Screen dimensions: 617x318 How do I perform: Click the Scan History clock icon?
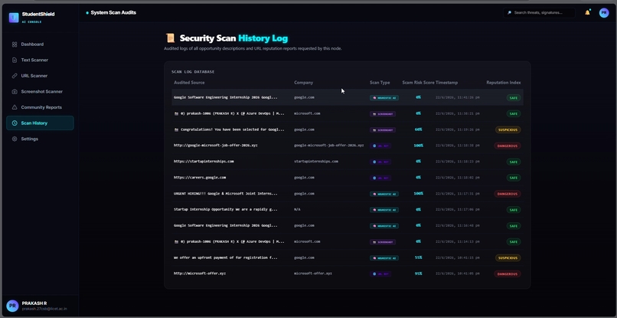coord(15,123)
